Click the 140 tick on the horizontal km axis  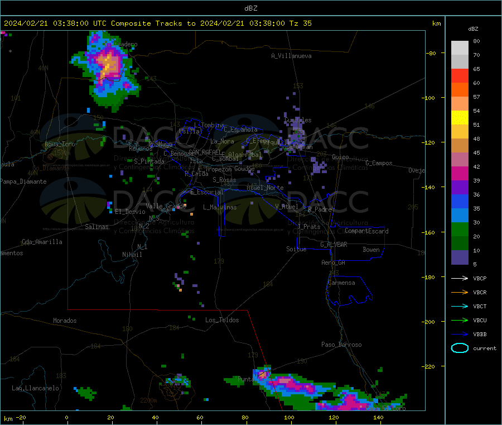coord(378,418)
